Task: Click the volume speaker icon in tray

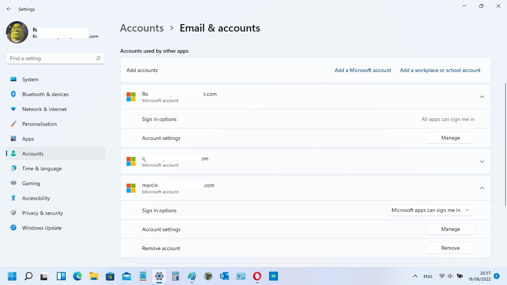Action: tap(451, 276)
